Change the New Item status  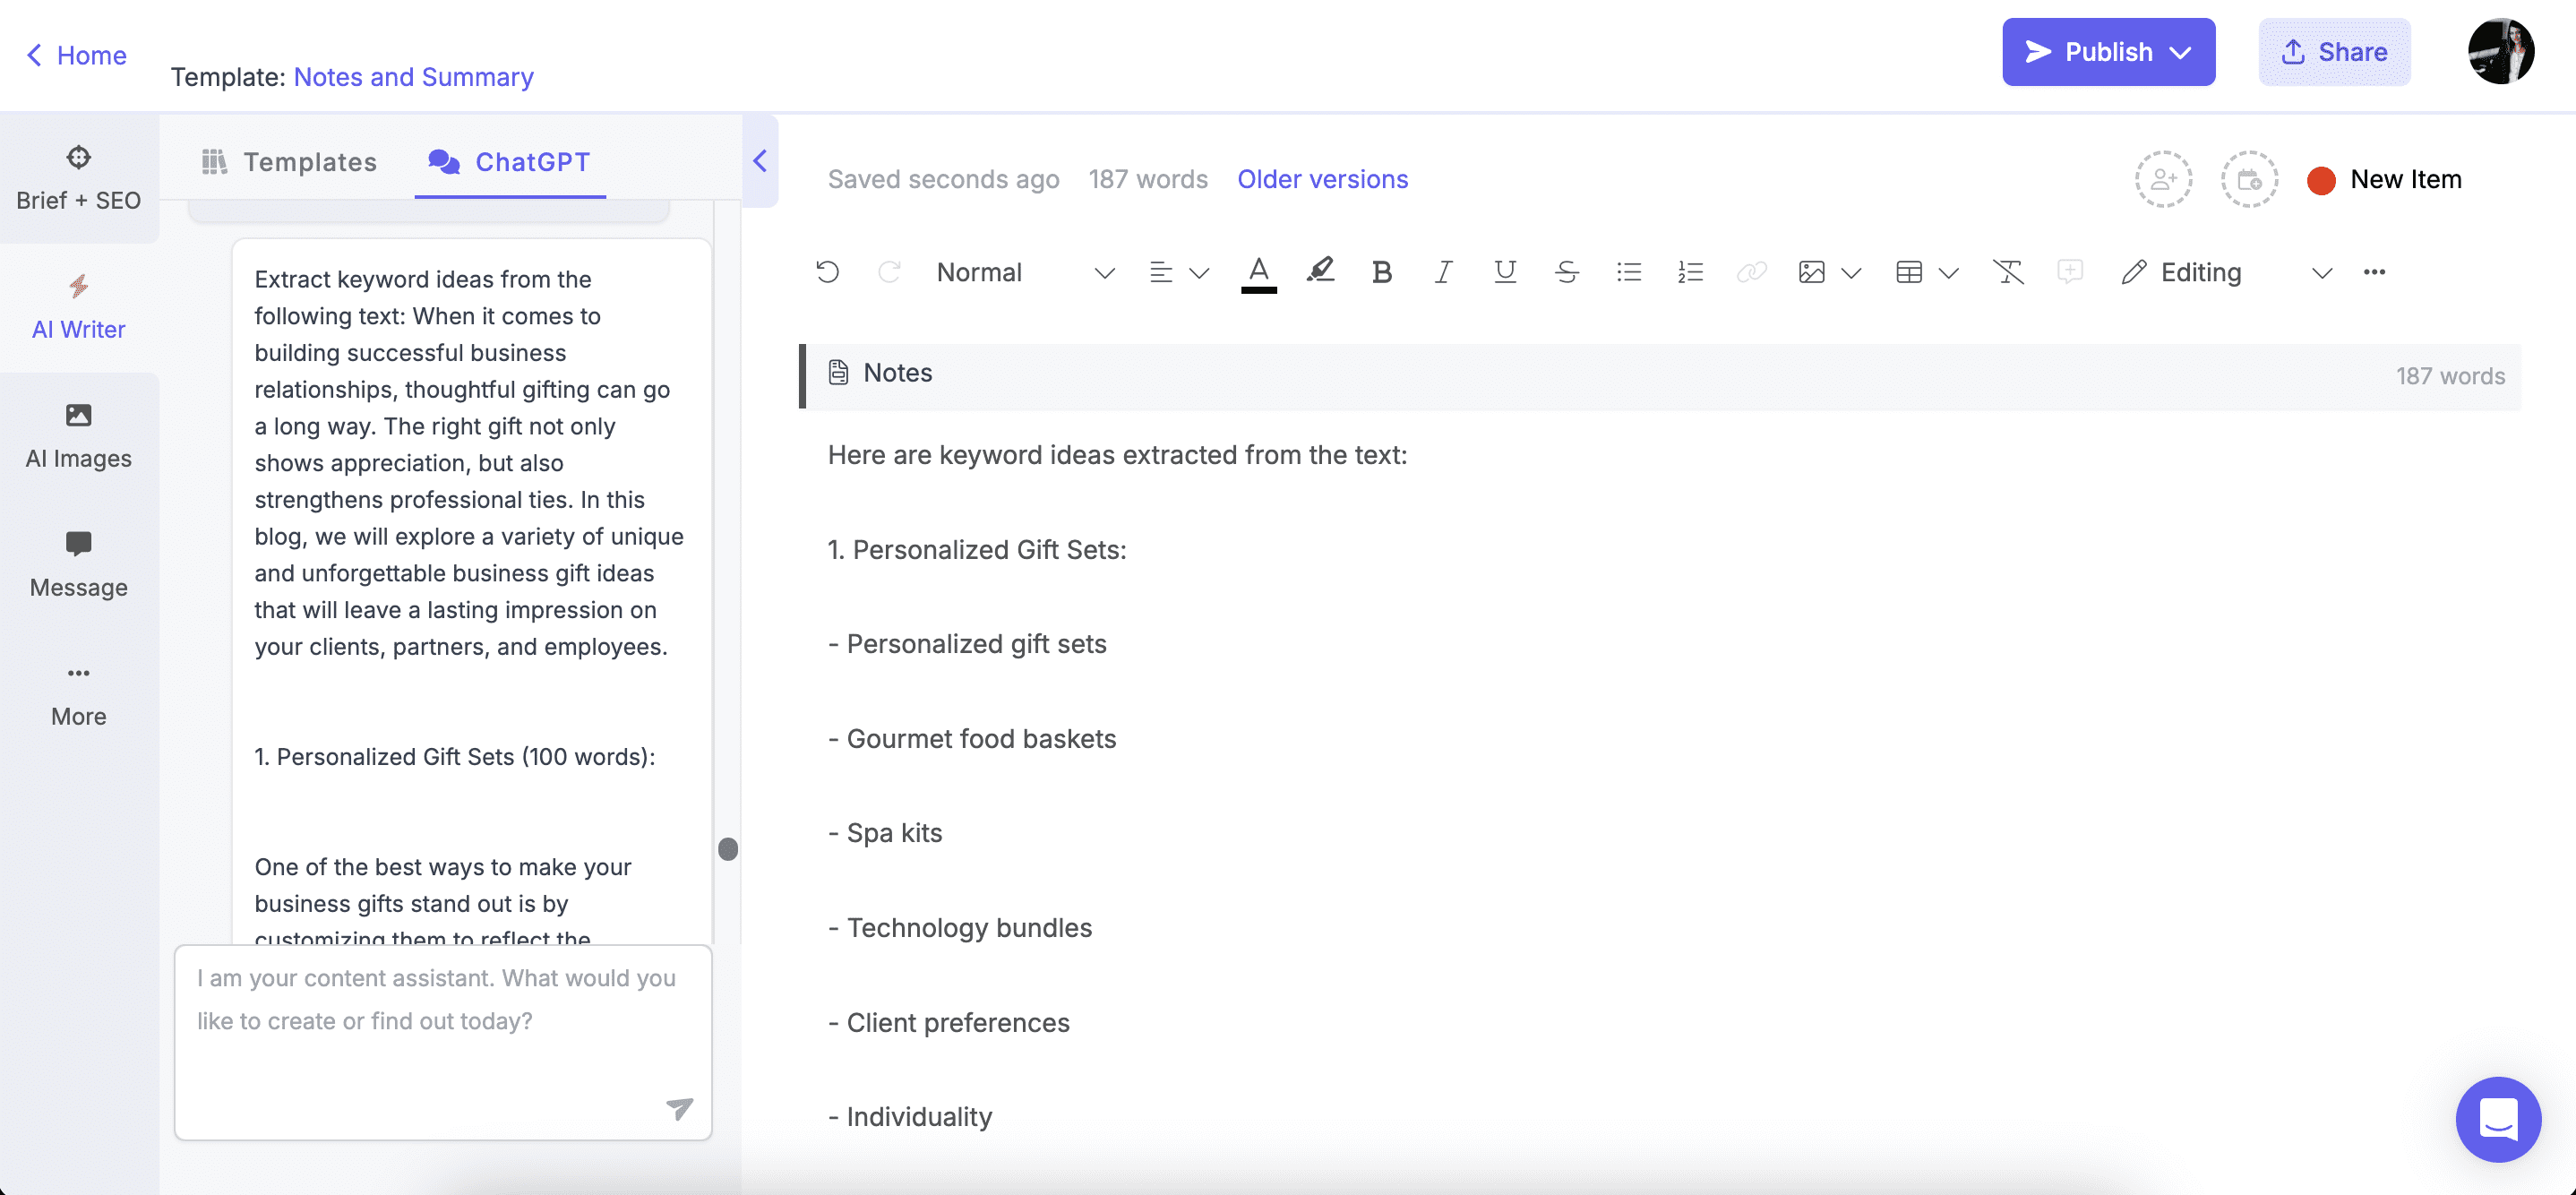[2384, 179]
